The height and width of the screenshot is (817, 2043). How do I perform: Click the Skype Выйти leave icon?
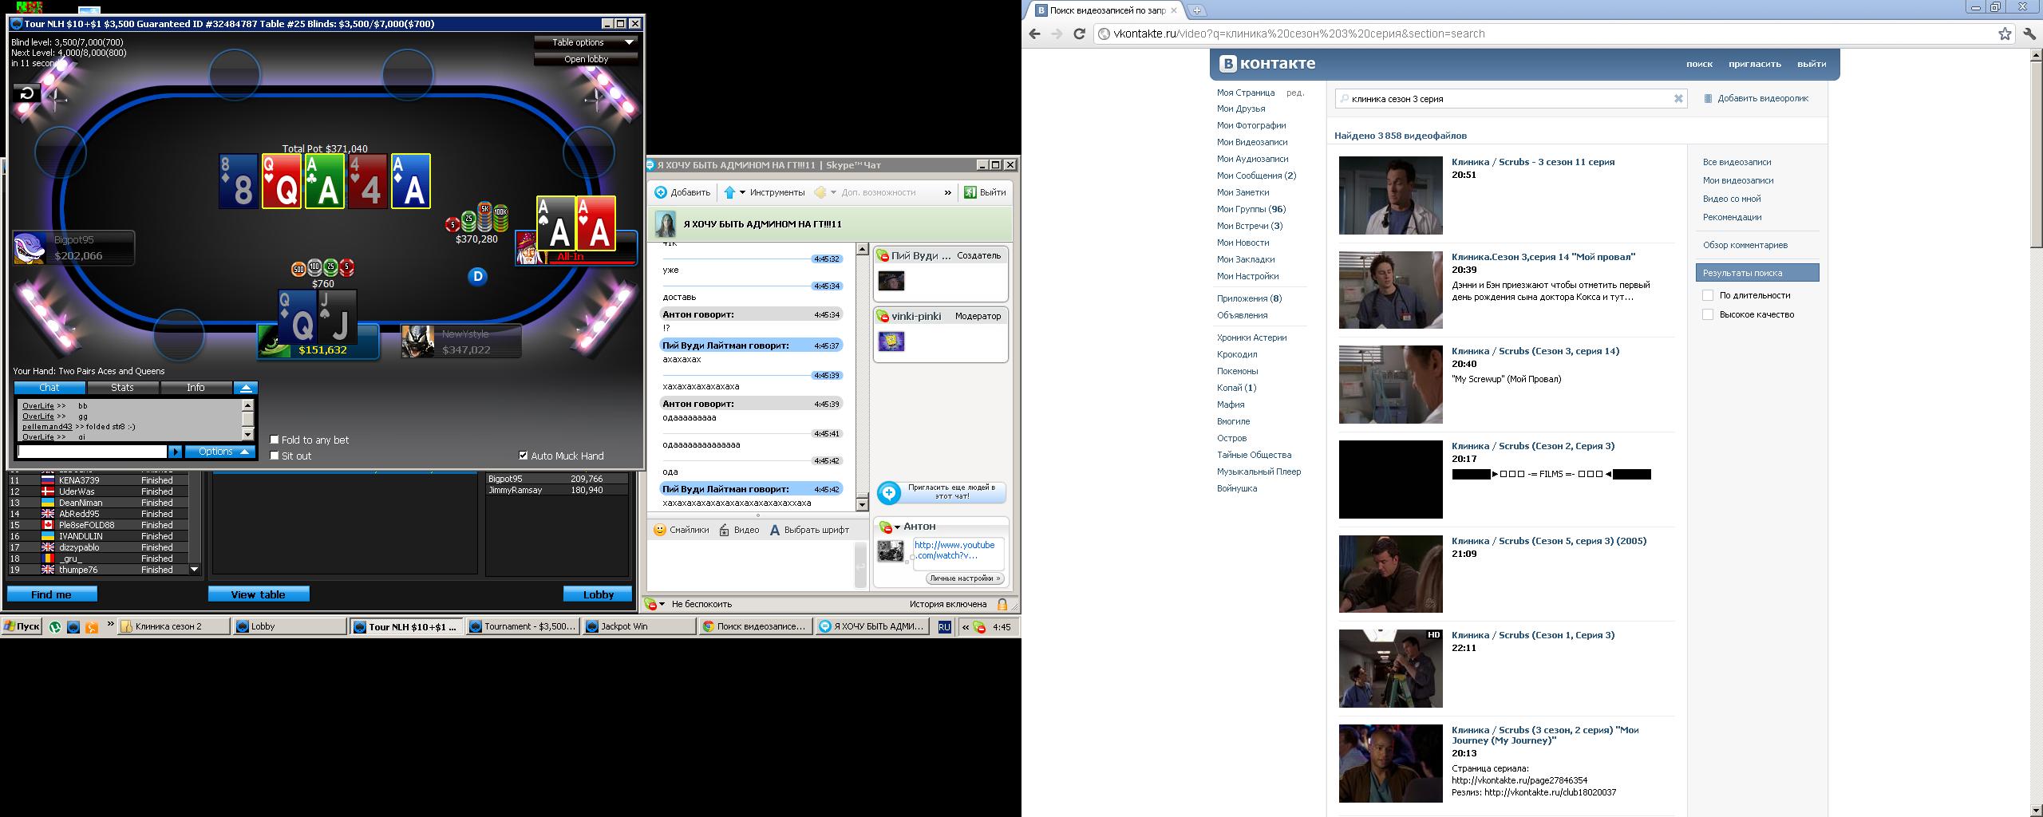[x=970, y=192]
